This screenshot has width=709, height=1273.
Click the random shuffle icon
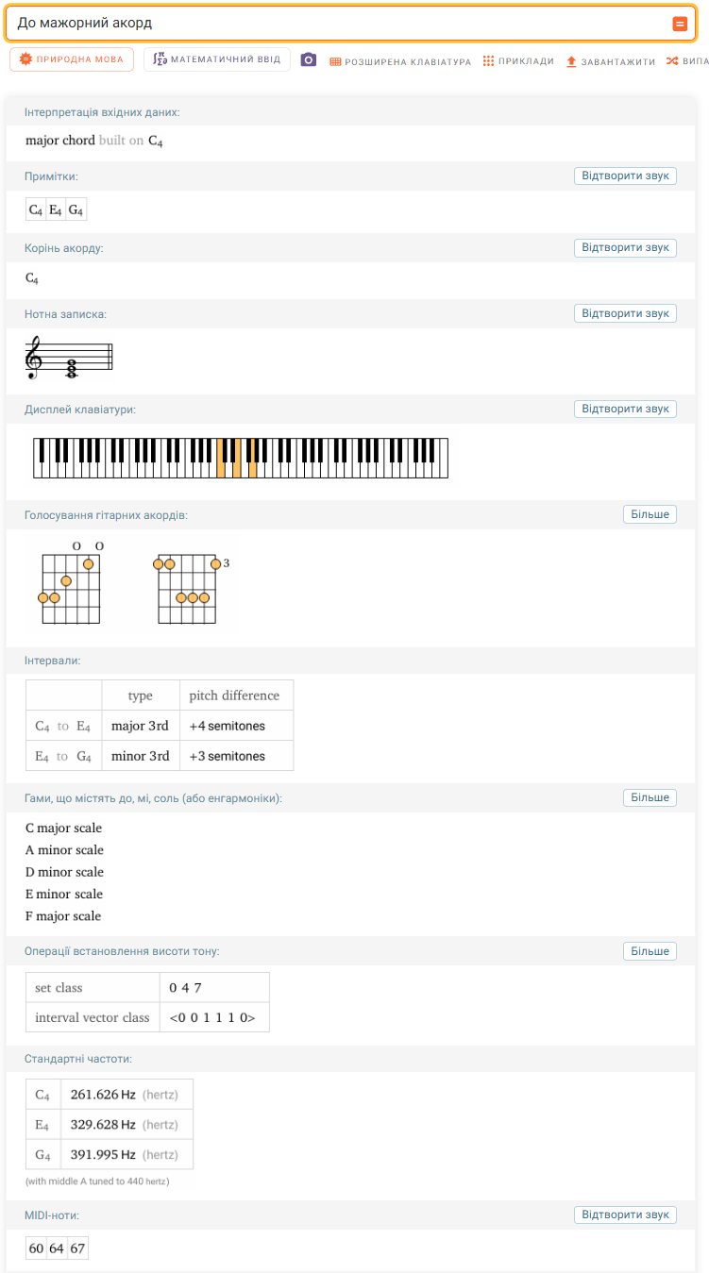click(x=672, y=61)
